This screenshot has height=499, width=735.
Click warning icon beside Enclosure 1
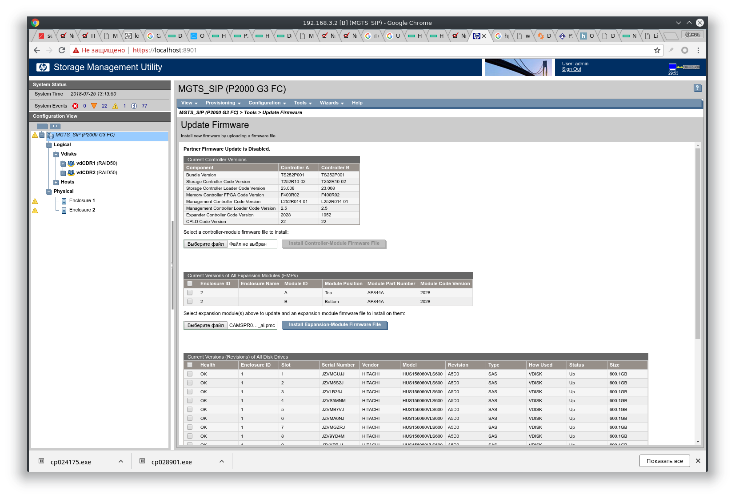pyautogui.click(x=35, y=201)
